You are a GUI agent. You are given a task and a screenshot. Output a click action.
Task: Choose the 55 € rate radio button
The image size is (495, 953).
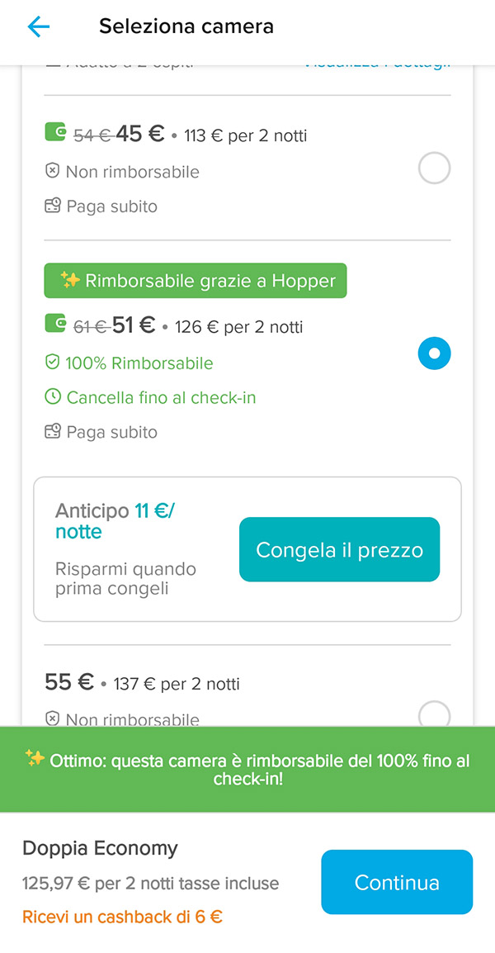pos(434,714)
